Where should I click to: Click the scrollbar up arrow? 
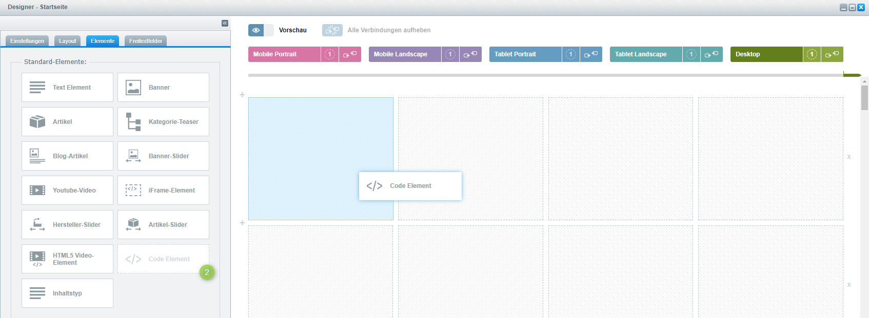point(864,81)
